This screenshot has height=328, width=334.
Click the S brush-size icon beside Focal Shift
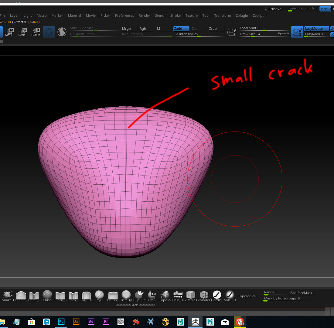[232, 32]
